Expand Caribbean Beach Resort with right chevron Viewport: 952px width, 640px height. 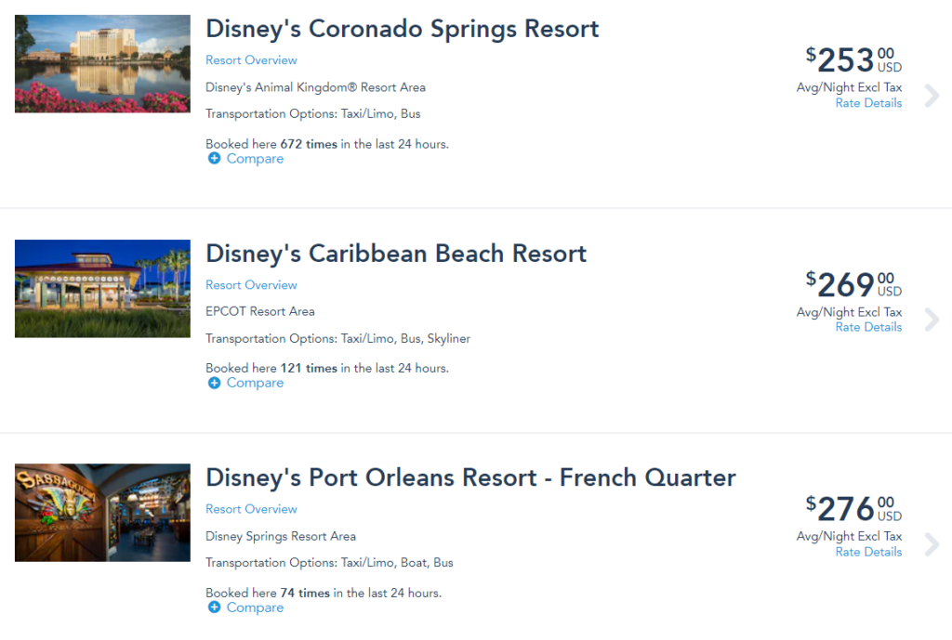click(932, 320)
